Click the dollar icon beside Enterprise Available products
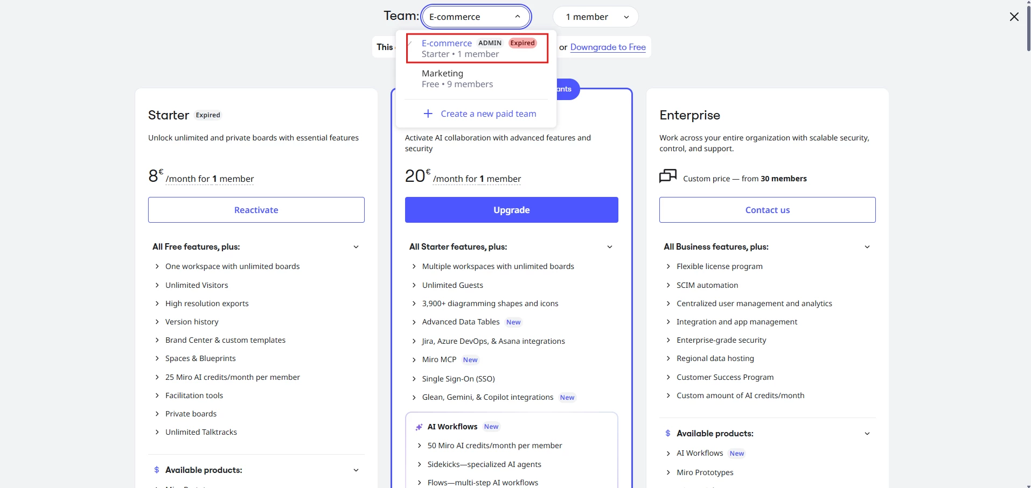This screenshot has width=1031, height=488. pos(668,434)
